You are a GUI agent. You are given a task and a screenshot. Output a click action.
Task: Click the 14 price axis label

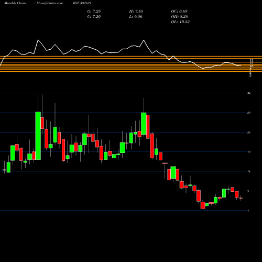click(249, 171)
